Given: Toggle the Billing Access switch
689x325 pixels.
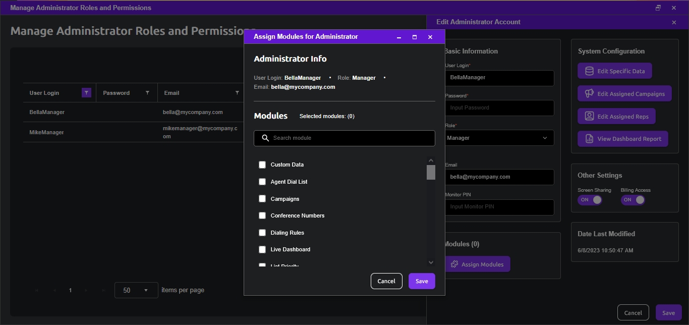Looking at the screenshot, I should click(633, 200).
